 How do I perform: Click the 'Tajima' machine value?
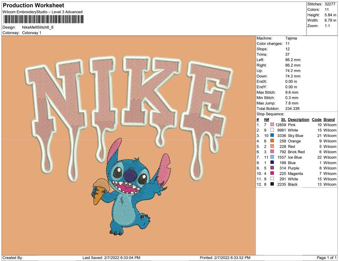coord(291,38)
